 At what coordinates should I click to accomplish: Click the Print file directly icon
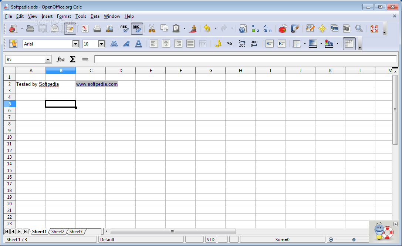pyautogui.click(x=97, y=28)
